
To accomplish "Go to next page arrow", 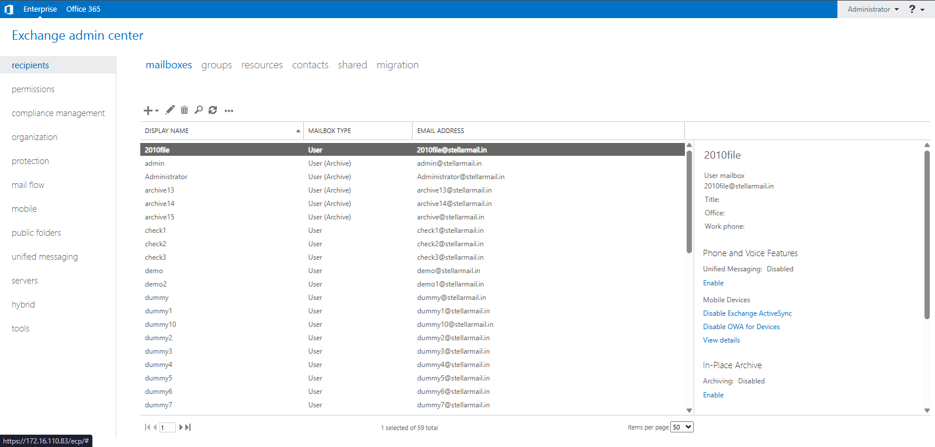I will point(181,427).
